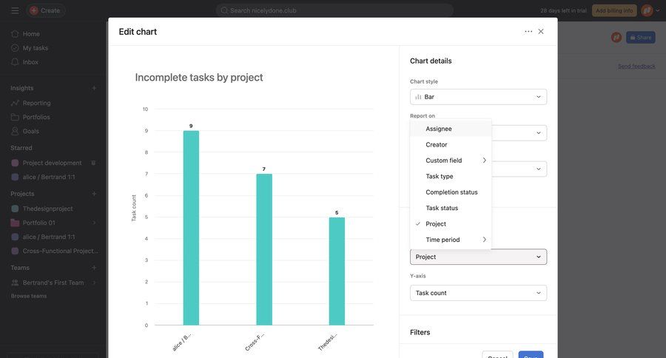Click the Portfolio 01 folder icon
666x358 pixels.
pyautogui.click(x=15, y=223)
